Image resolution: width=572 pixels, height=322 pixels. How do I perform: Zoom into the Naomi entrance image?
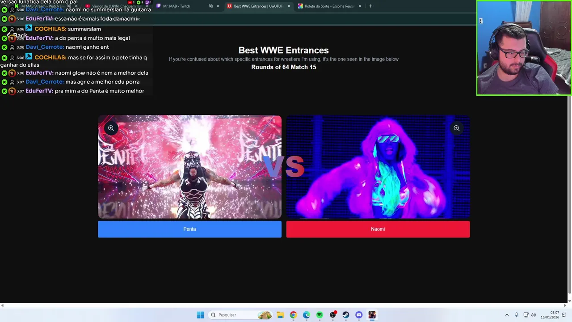coord(456,128)
